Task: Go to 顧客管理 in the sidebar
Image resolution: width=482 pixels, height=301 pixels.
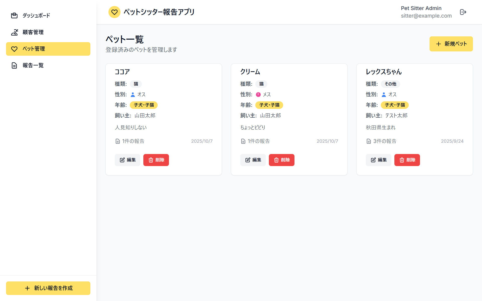Action: tap(33, 32)
